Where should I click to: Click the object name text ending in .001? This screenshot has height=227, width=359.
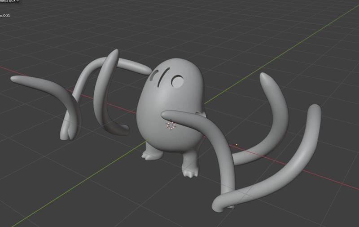pyautogui.click(x=5, y=16)
